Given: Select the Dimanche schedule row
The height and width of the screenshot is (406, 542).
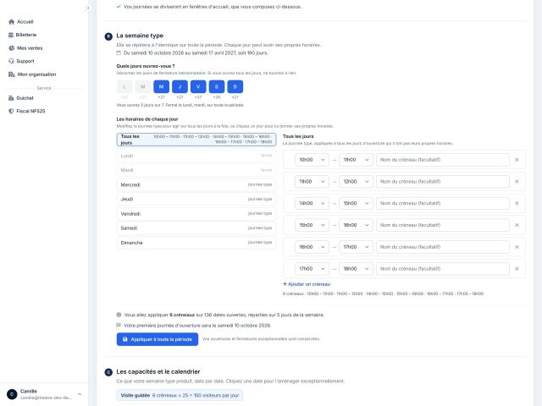Looking at the screenshot, I should coord(196,243).
